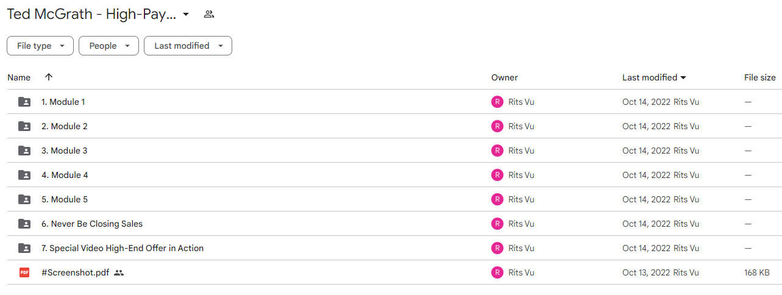
Task: Click the shared icon next to #Screenshot.pdf
Action: [119, 273]
